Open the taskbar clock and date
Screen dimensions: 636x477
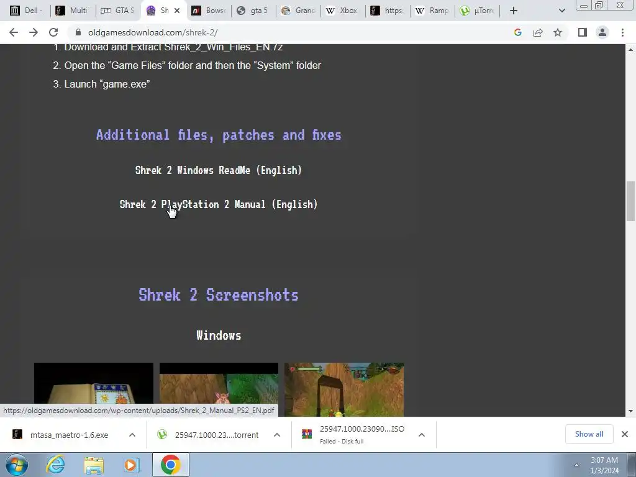click(604, 465)
